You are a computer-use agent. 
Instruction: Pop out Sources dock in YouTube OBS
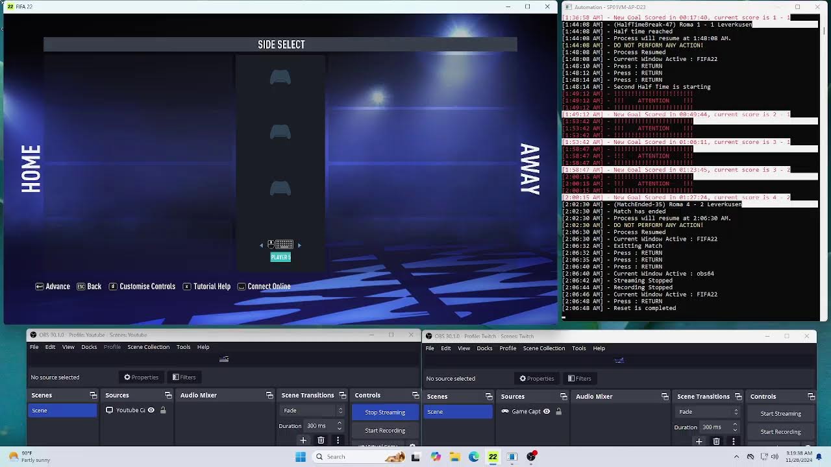point(168,395)
